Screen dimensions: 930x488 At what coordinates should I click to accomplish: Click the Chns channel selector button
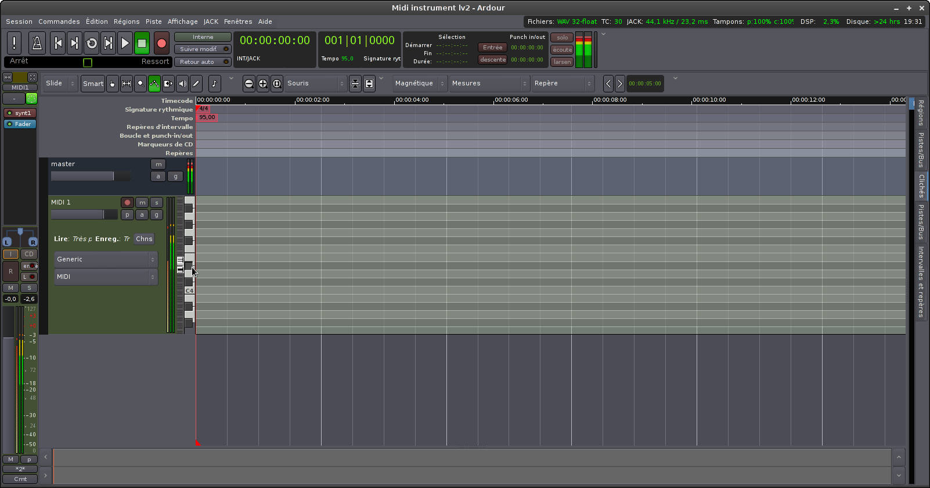(x=144, y=239)
